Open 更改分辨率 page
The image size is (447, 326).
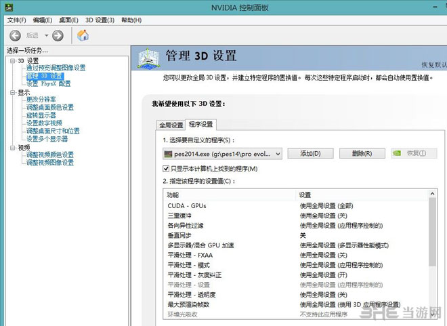(41, 99)
